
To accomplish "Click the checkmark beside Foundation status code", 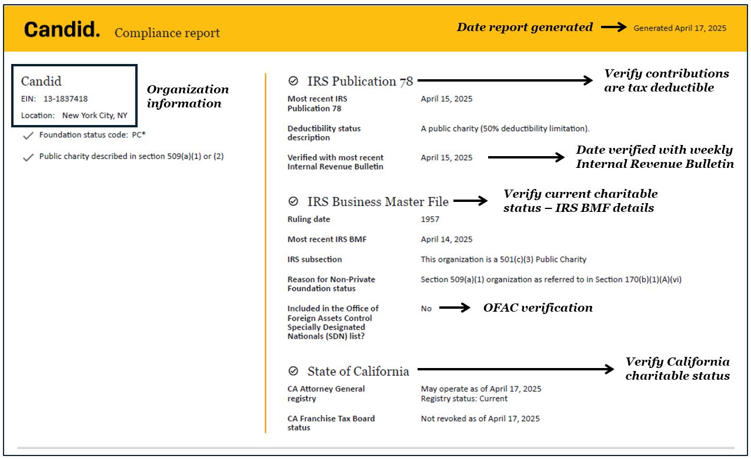I will [x=28, y=136].
